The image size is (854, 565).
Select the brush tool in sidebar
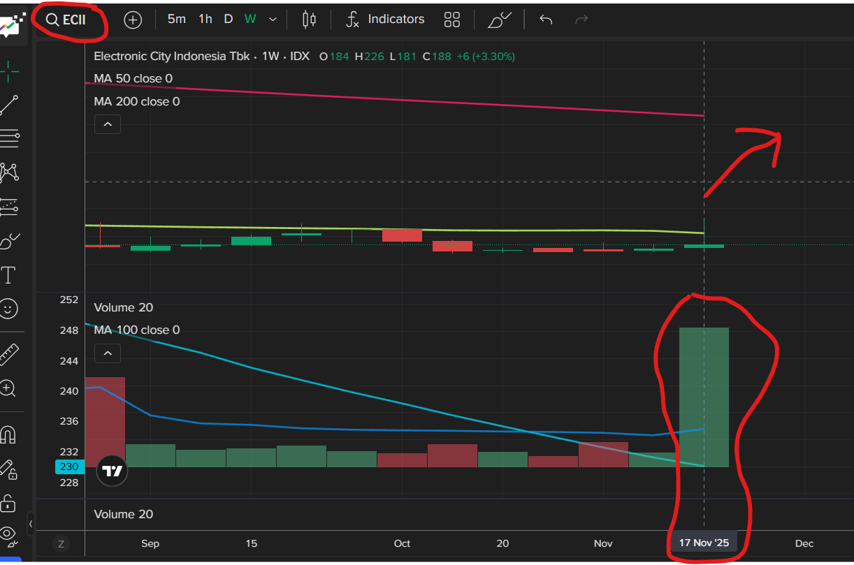[x=9, y=241]
